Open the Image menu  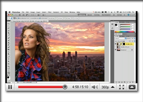pyautogui.click(x=32, y=12)
